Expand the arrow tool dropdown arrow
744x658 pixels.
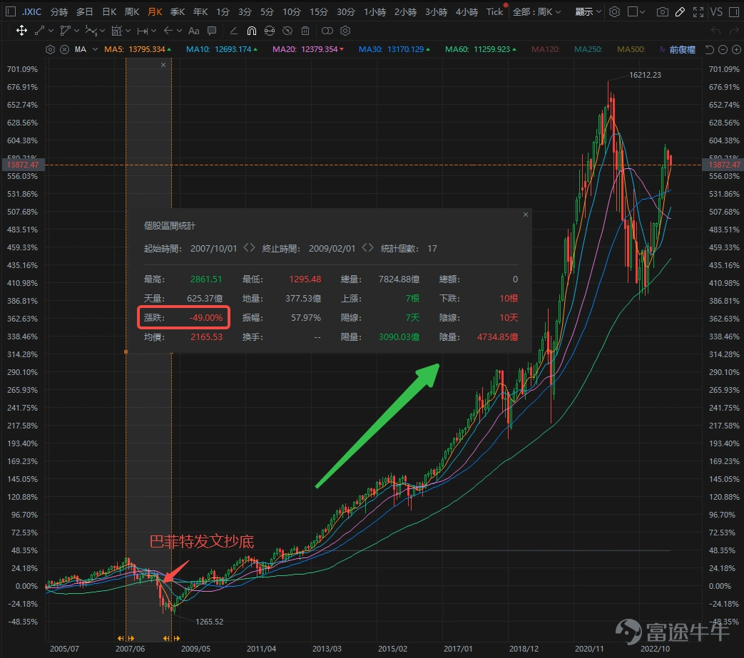(x=179, y=31)
